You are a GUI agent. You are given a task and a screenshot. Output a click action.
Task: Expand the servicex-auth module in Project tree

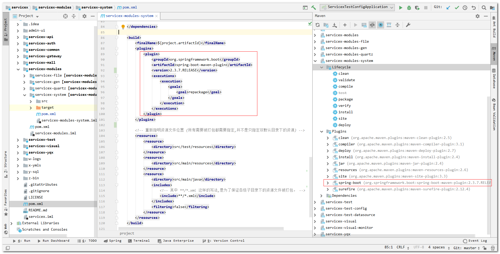(18, 43)
